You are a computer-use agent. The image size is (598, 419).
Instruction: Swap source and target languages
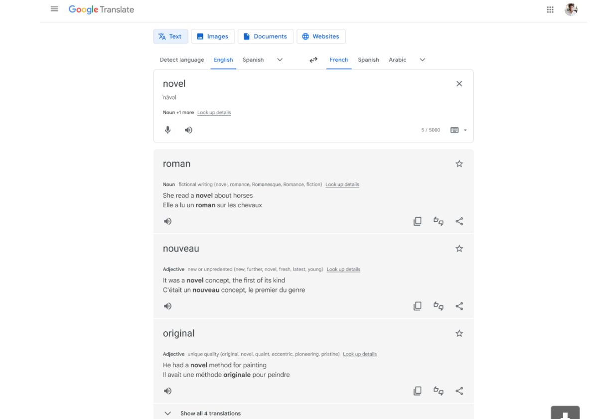click(x=313, y=59)
